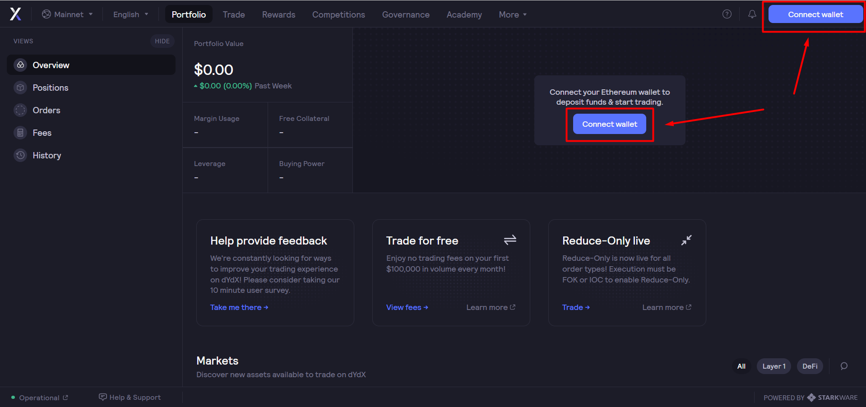Click Connect wallet in the top bar
This screenshot has height=407, width=866.
point(815,14)
